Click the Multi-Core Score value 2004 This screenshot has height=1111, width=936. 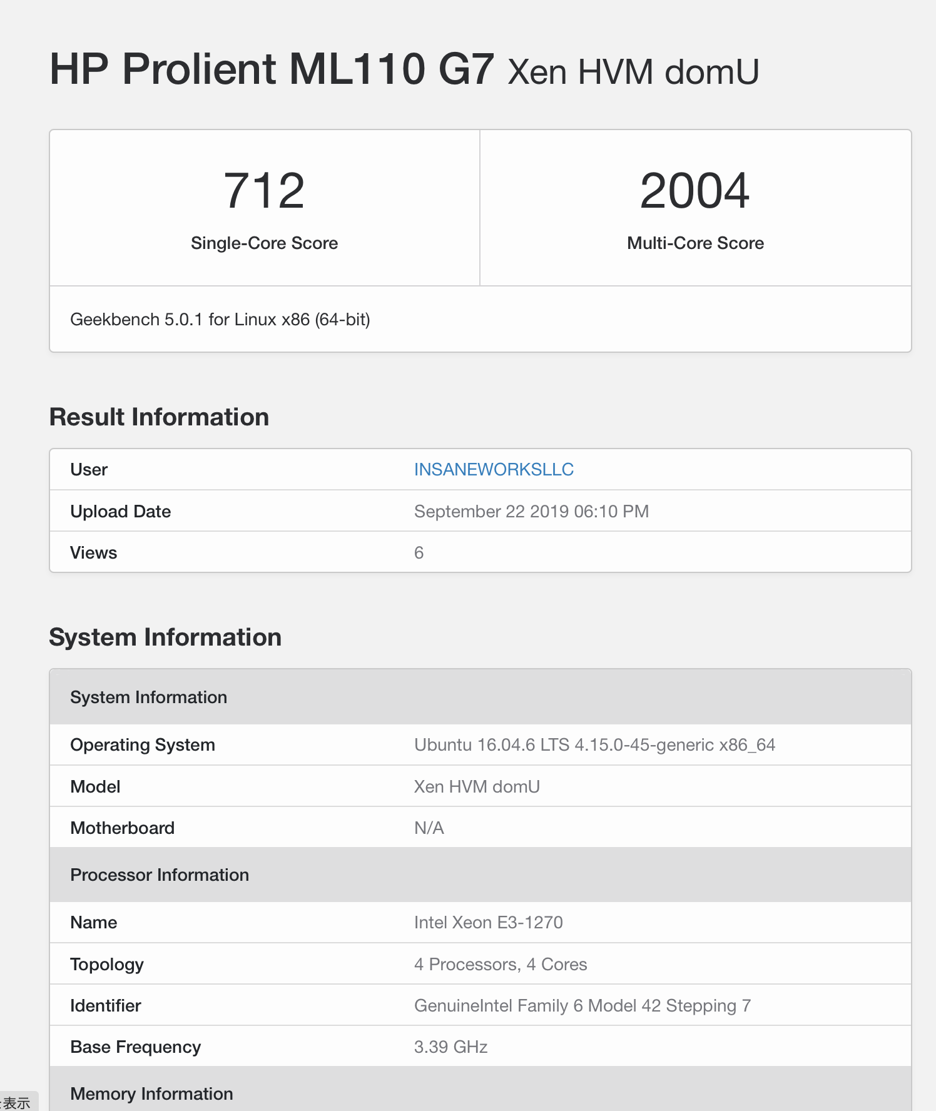click(x=695, y=191)
